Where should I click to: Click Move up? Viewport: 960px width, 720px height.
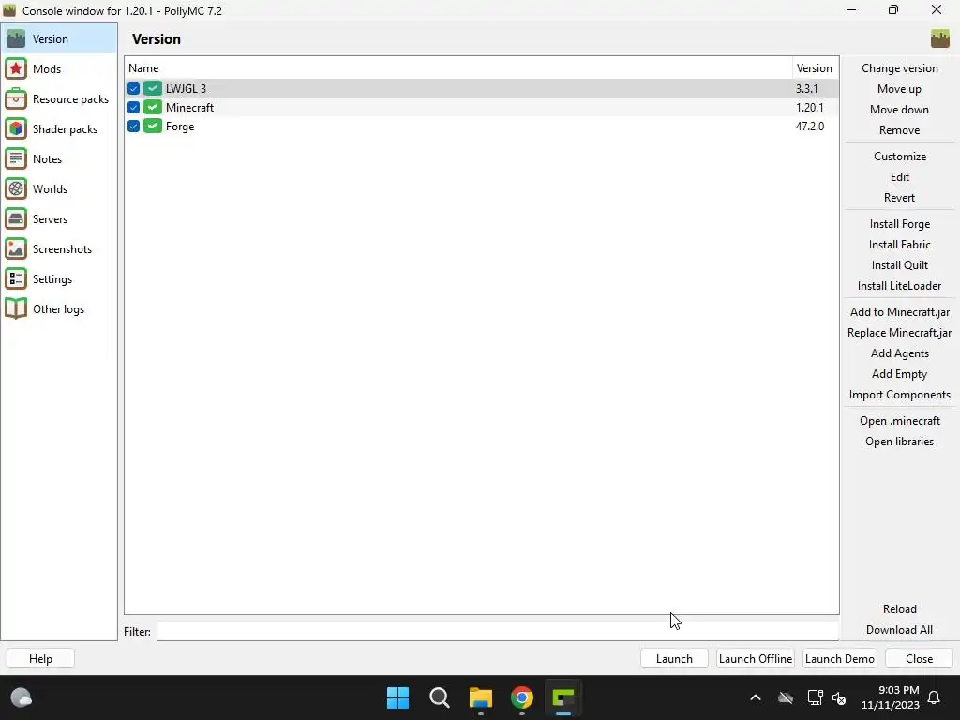point(899,89)
